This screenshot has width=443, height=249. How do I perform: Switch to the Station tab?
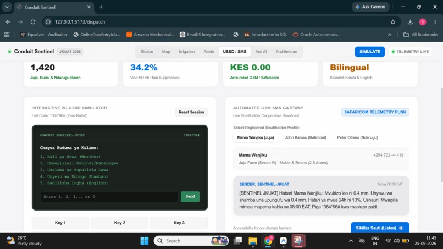(x=147, y=52)
